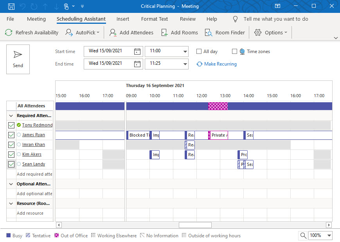Uncheck Kim Akers attendee checkbox
Viewport: 340px width, 242px height.
tap(11, 155)
